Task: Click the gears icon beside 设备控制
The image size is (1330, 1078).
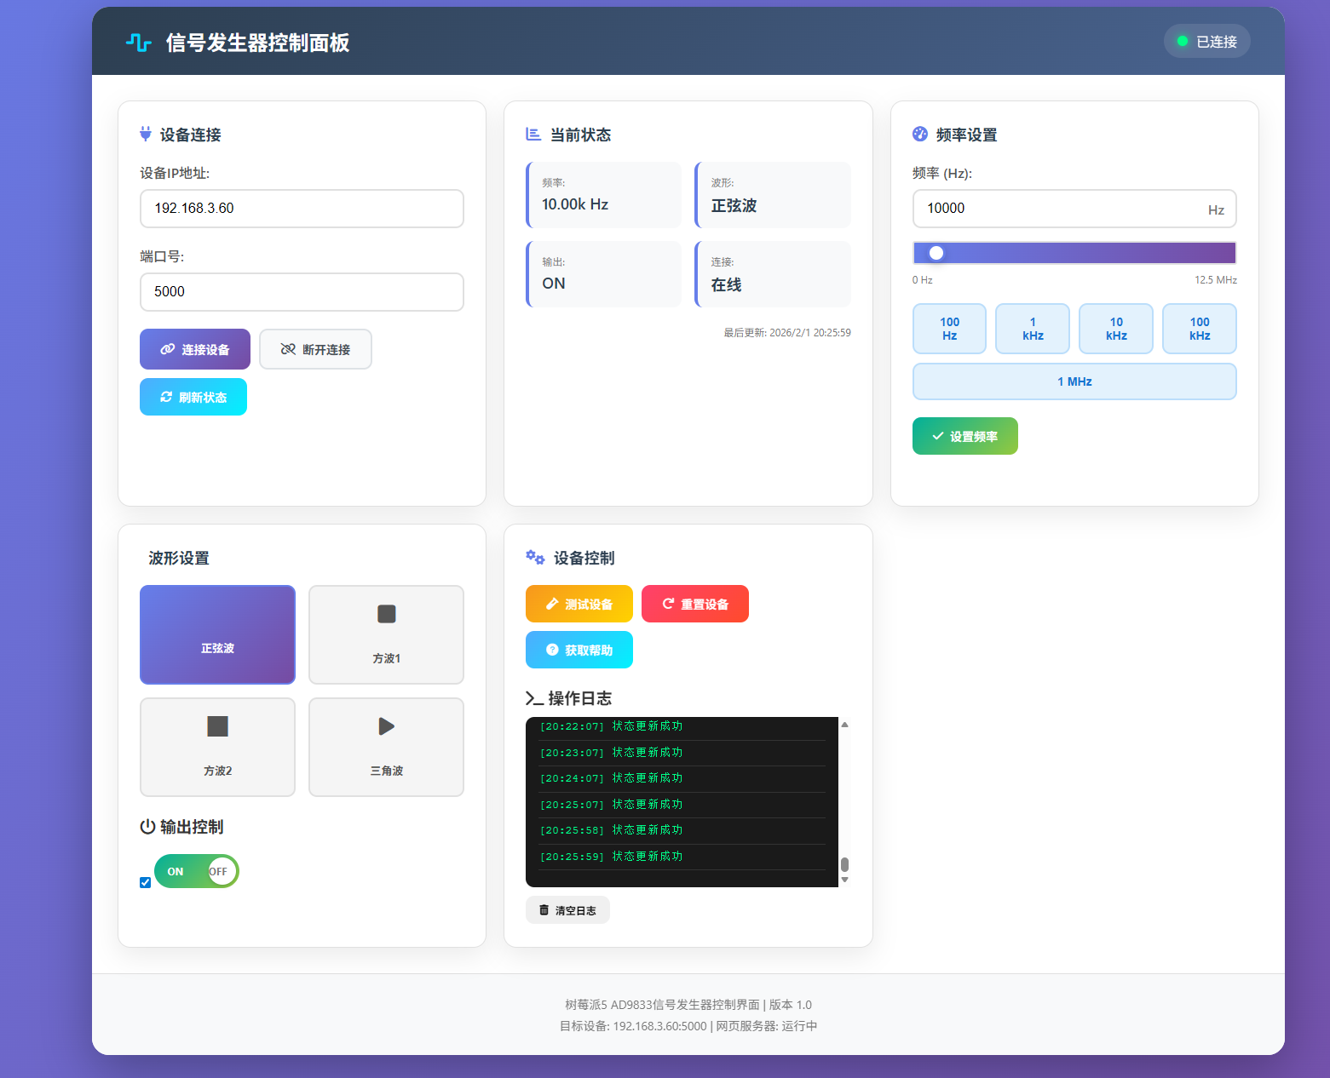Action: click(535, 558)
